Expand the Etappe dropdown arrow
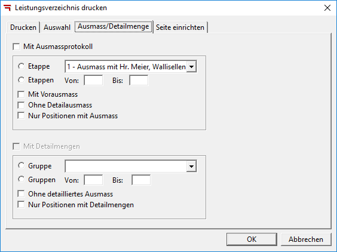337x252 pixels. tap(191, 67)
